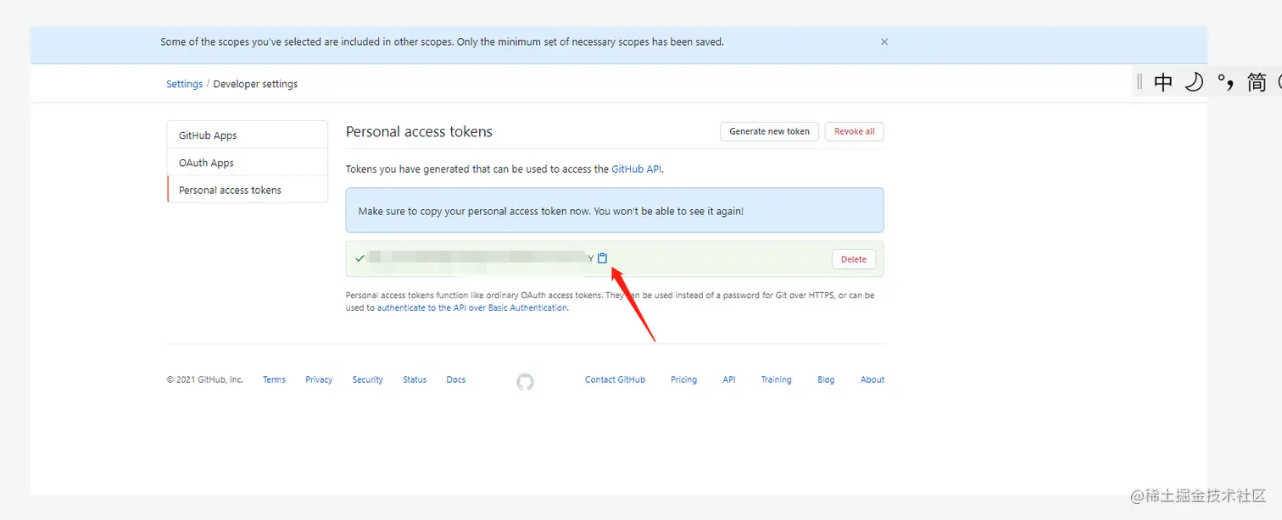1282x520 pixels.
Task: Dismiss the scopes notice with the X
Action: pyautogui.click(x=884, y=41)
